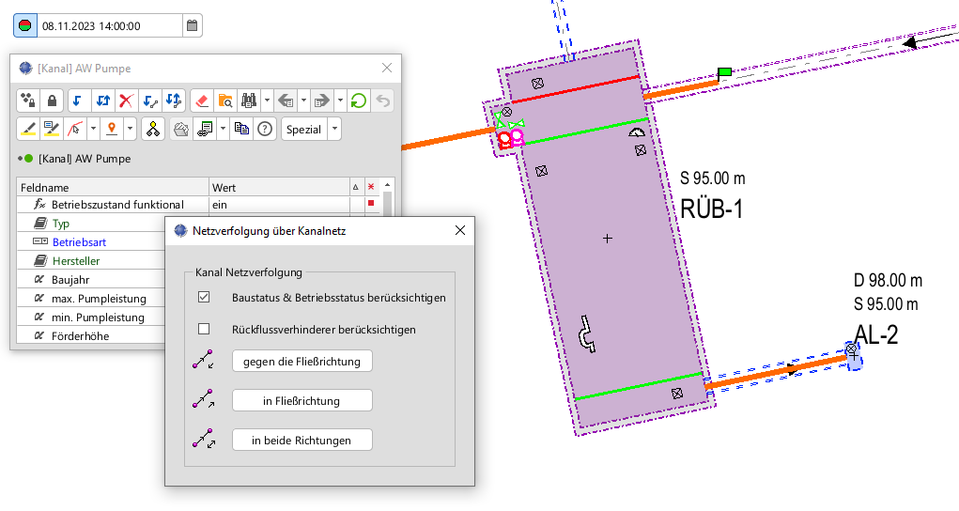Open dropdown beside orange map pin
Viewport: 959px width, 511px height.
coord(130,129)
